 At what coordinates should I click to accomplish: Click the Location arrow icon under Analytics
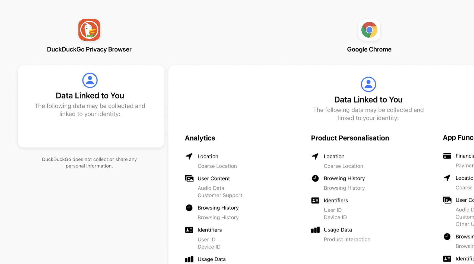pos(189,156)
